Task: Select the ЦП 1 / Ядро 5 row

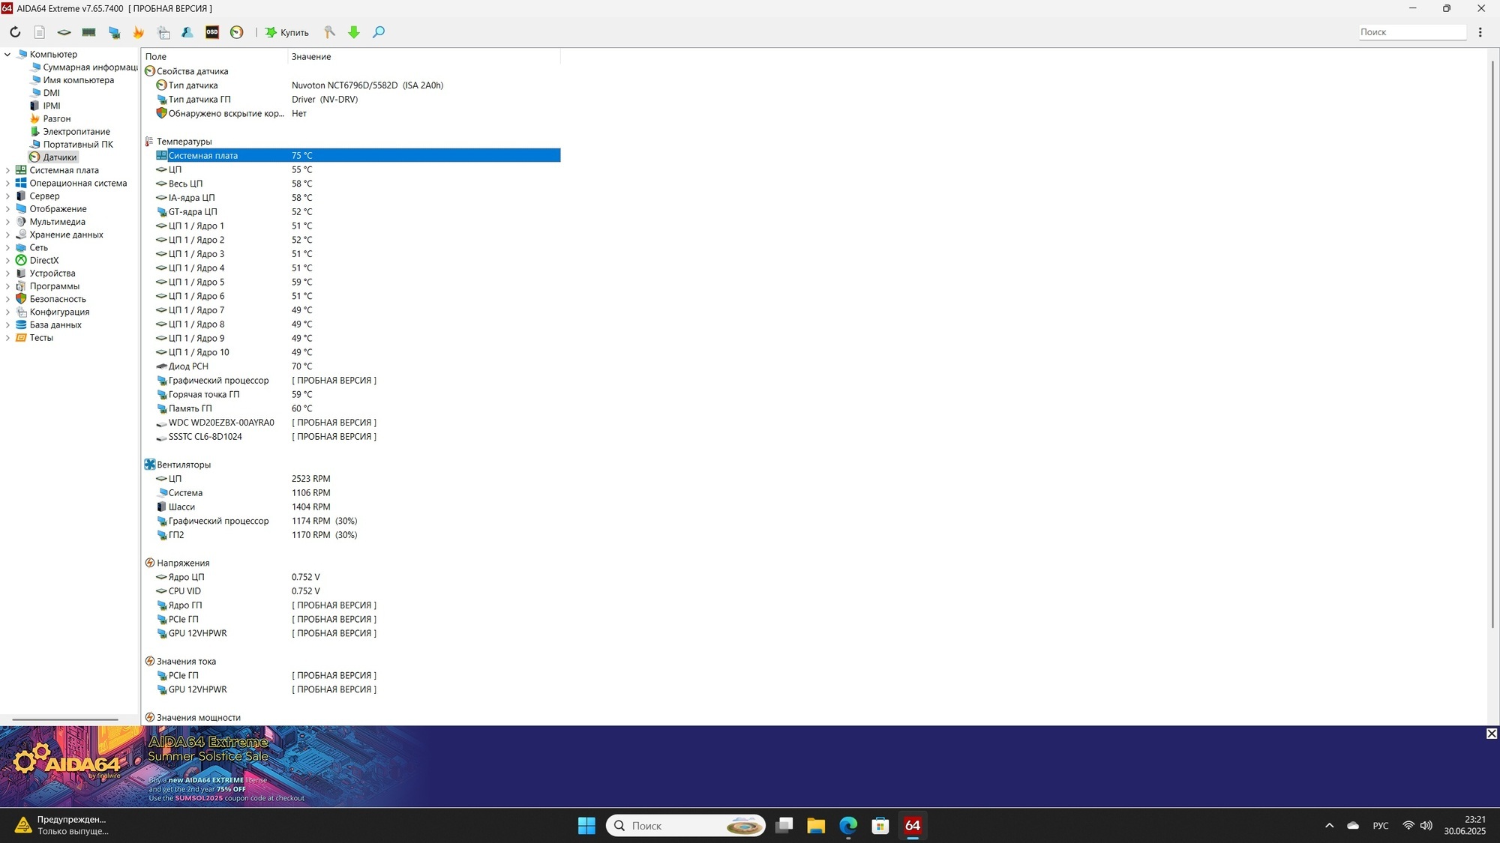Action: coord(351,282)
